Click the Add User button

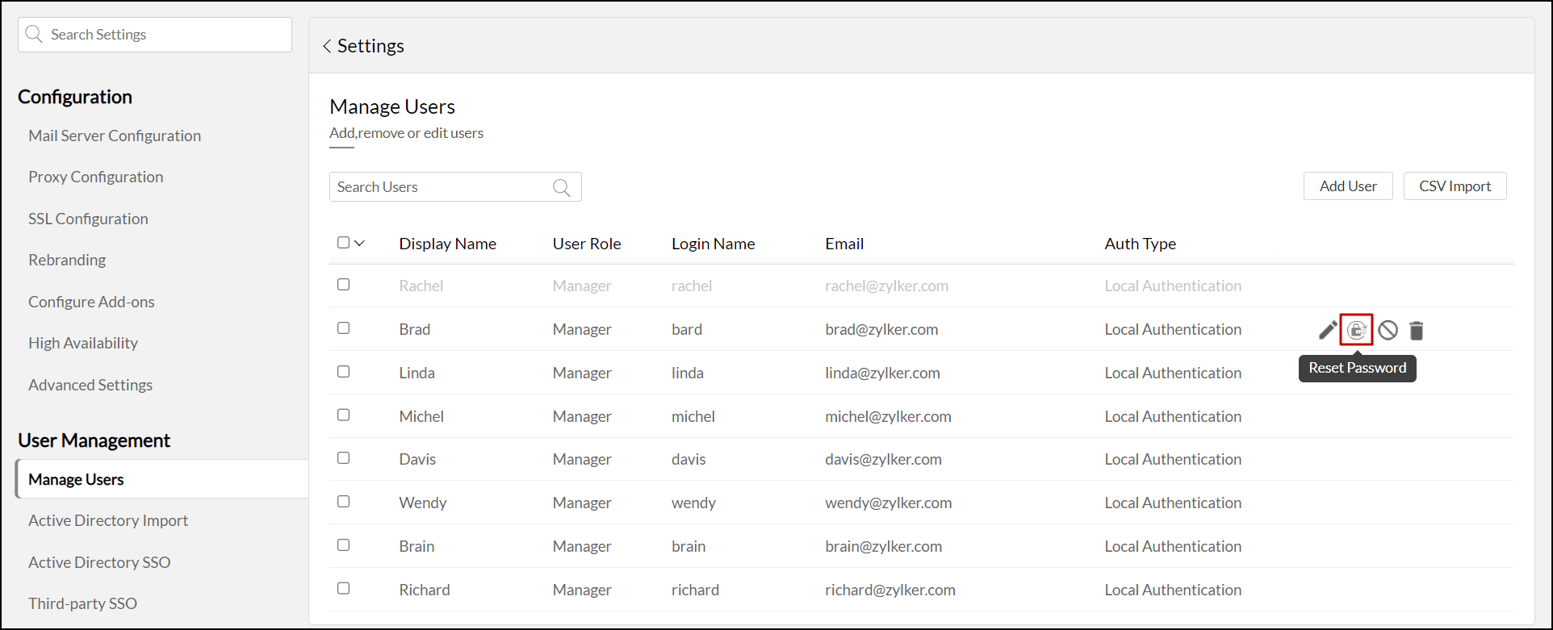[x=1348, y=186]
